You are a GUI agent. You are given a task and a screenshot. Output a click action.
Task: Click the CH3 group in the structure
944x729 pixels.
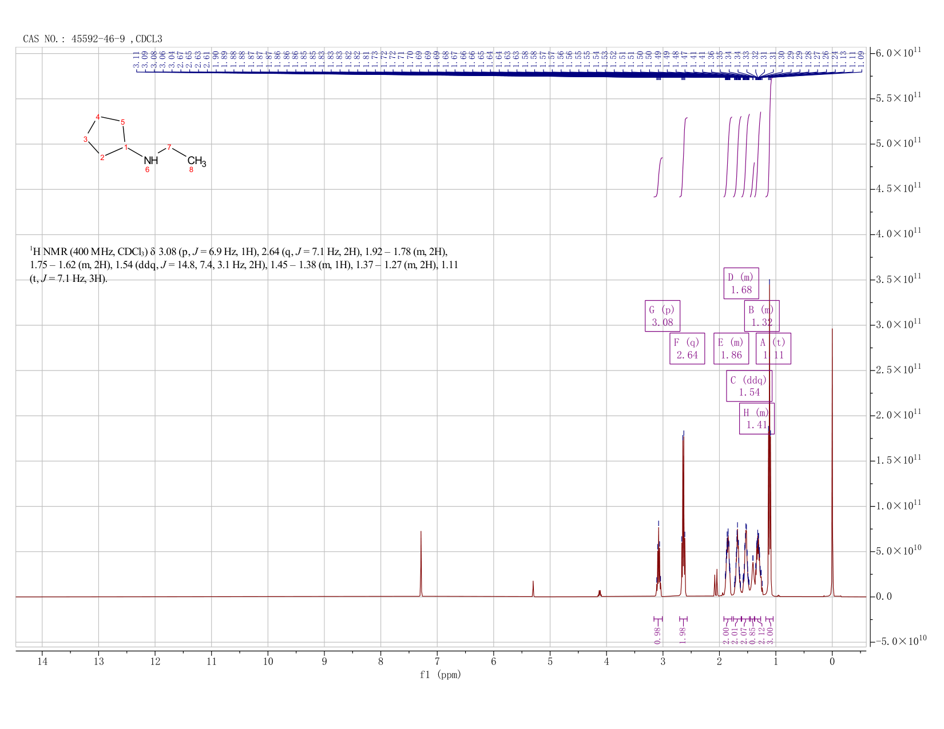196,161
